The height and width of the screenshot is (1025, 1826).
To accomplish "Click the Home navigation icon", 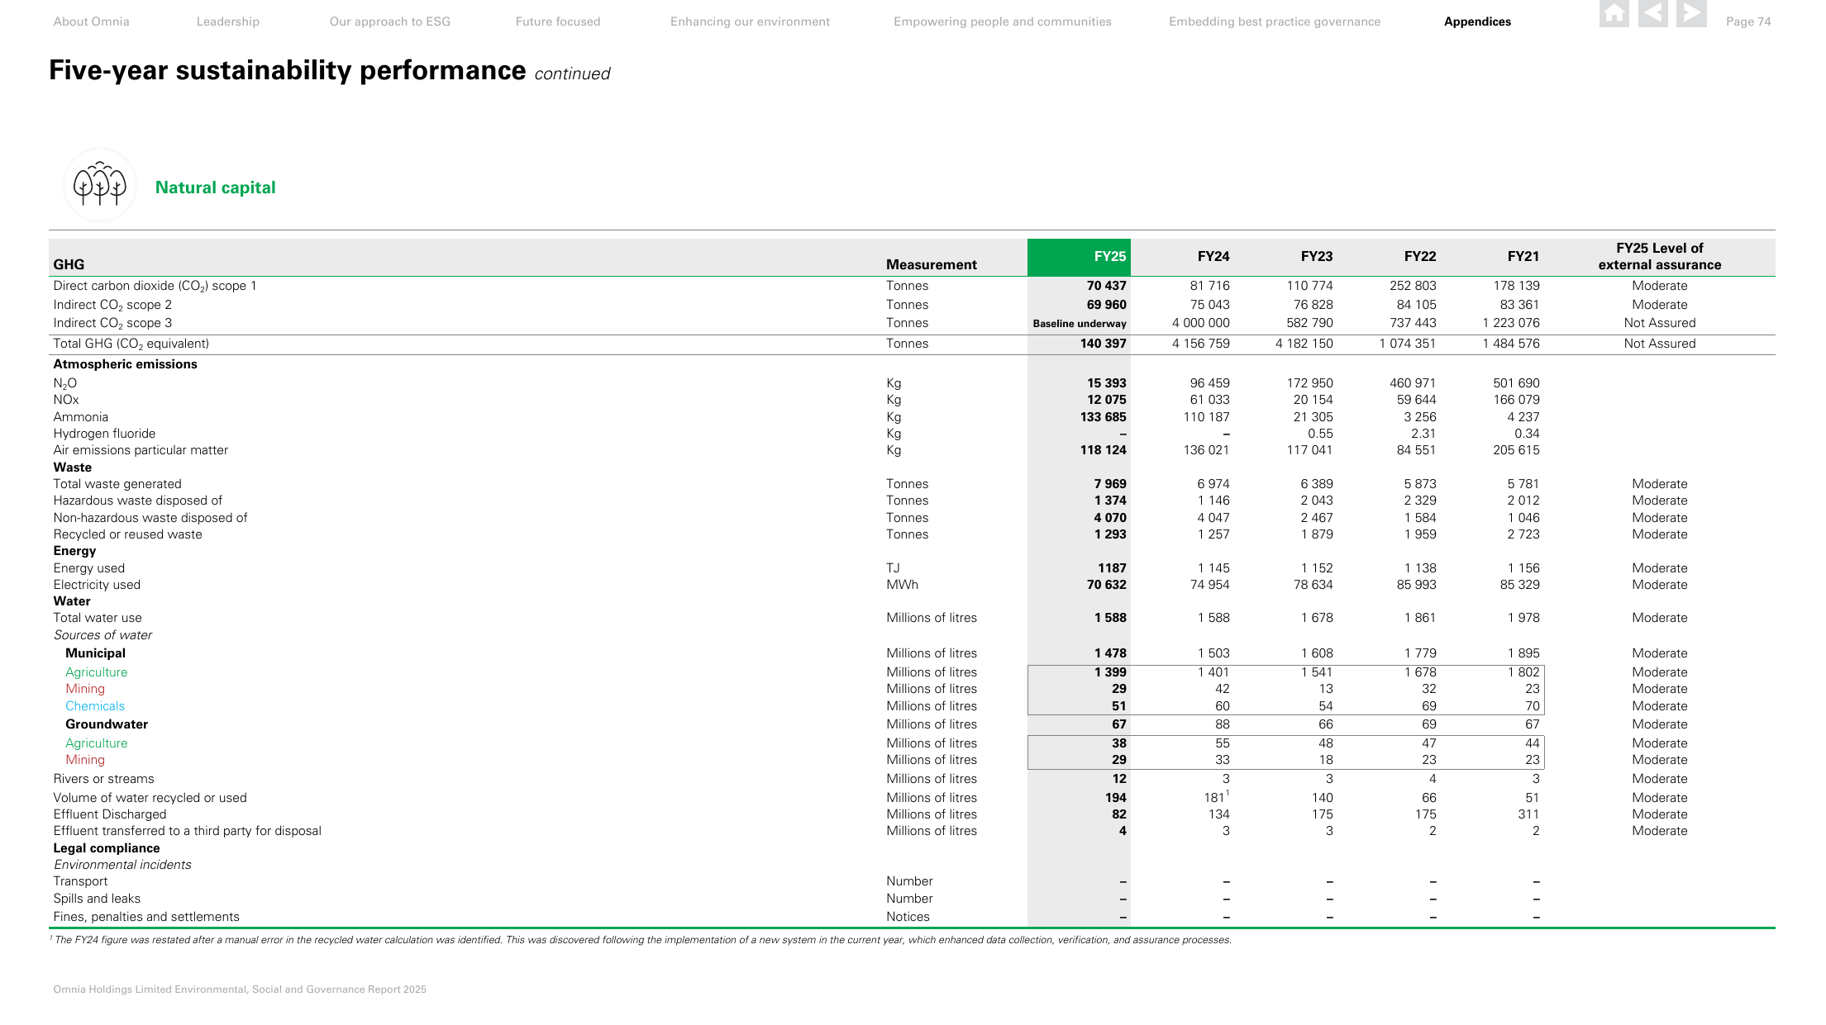I will pyautogui.click(x=1614, y=14).
